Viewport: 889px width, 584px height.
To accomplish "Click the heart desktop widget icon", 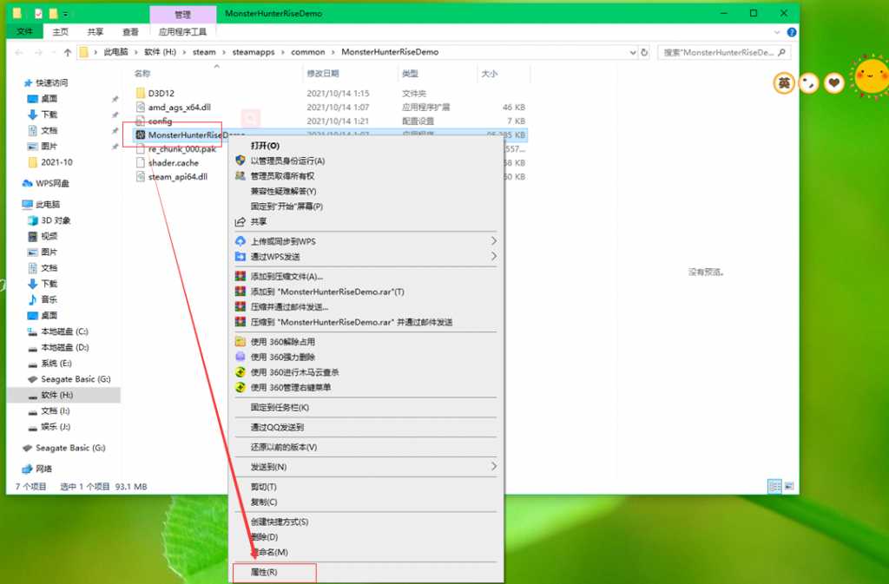I will 833,82.
